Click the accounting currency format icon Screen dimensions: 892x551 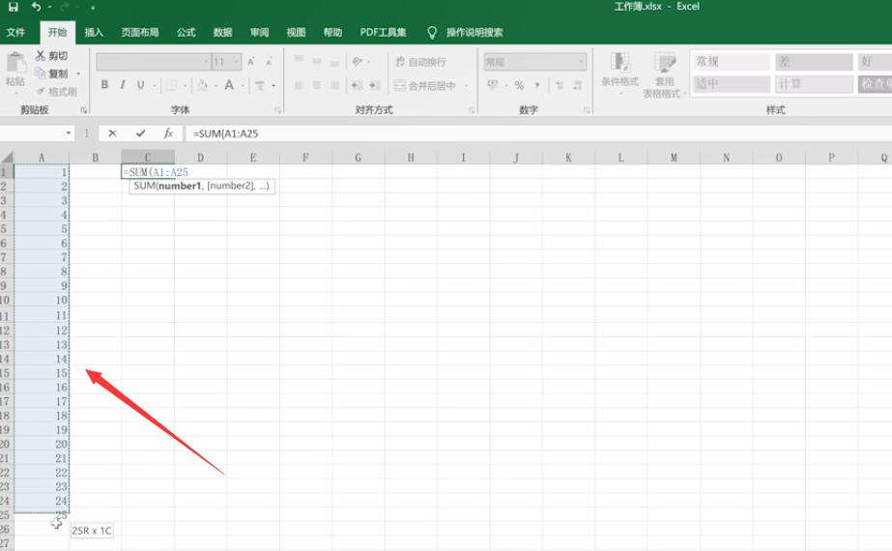coord(493,85)
